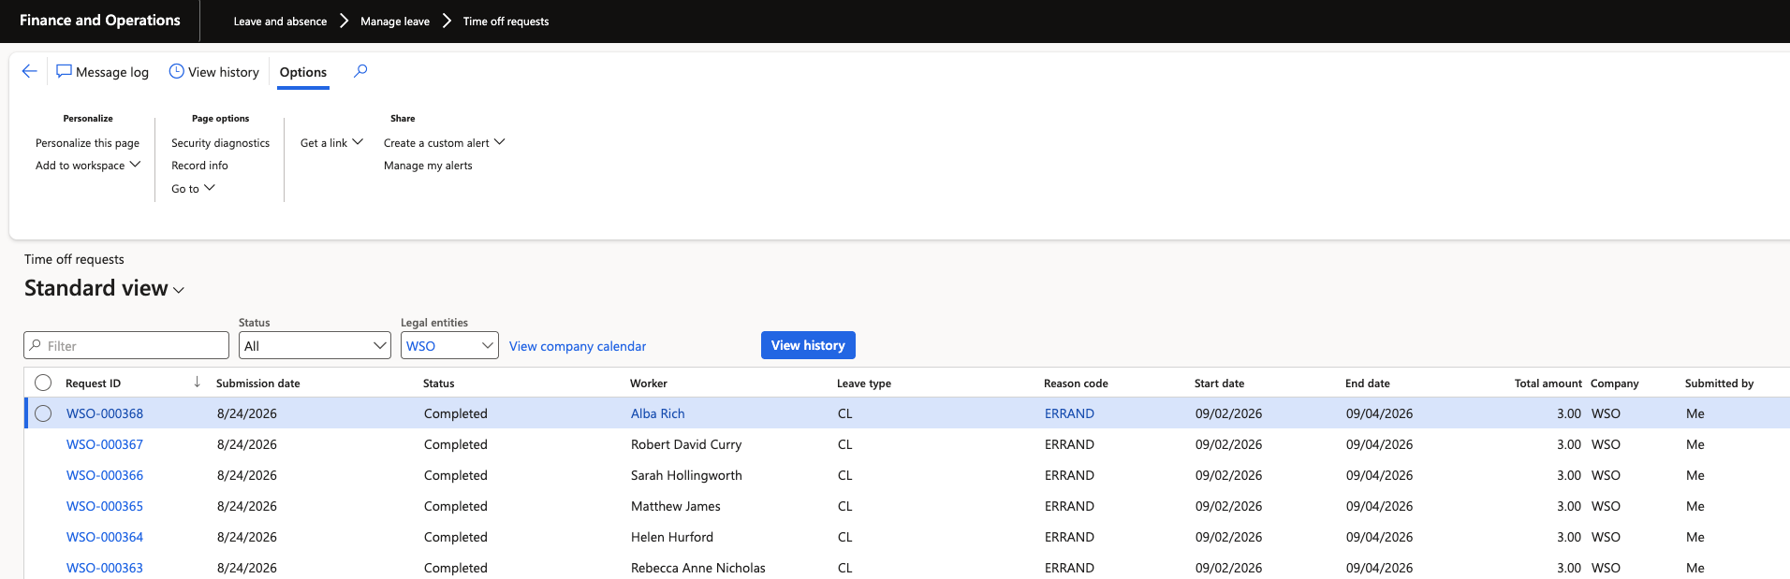Click Time off requests breadcrumb
The width and height of the screenshot is (1790, 579).
[506, 22]
